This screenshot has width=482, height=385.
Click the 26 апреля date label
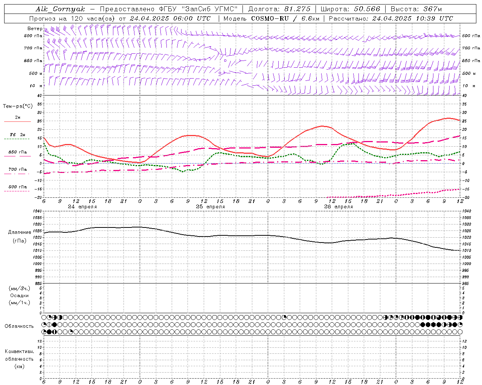click(338, 207)
